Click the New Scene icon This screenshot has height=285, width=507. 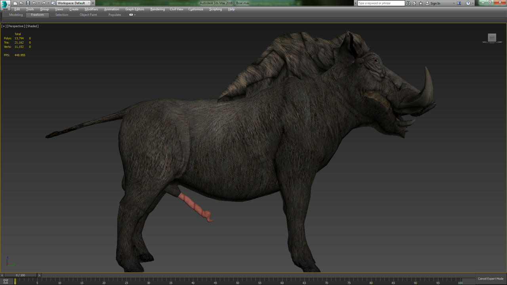click(15, 3)
